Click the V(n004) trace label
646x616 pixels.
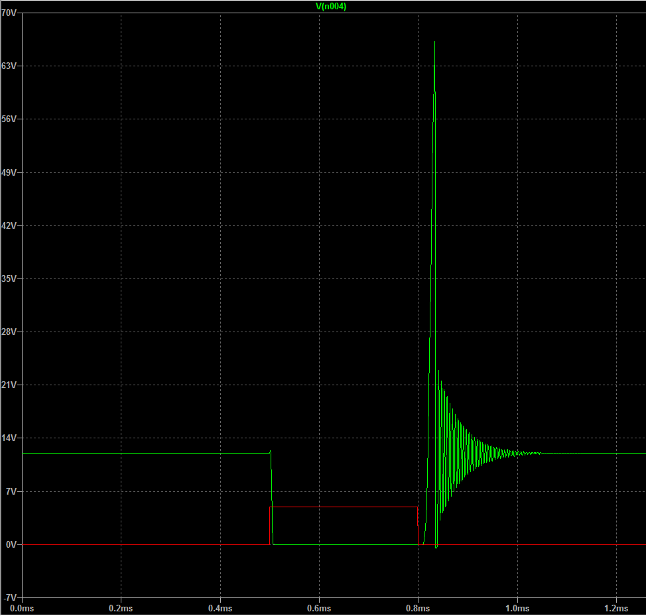tap(330, 7)
